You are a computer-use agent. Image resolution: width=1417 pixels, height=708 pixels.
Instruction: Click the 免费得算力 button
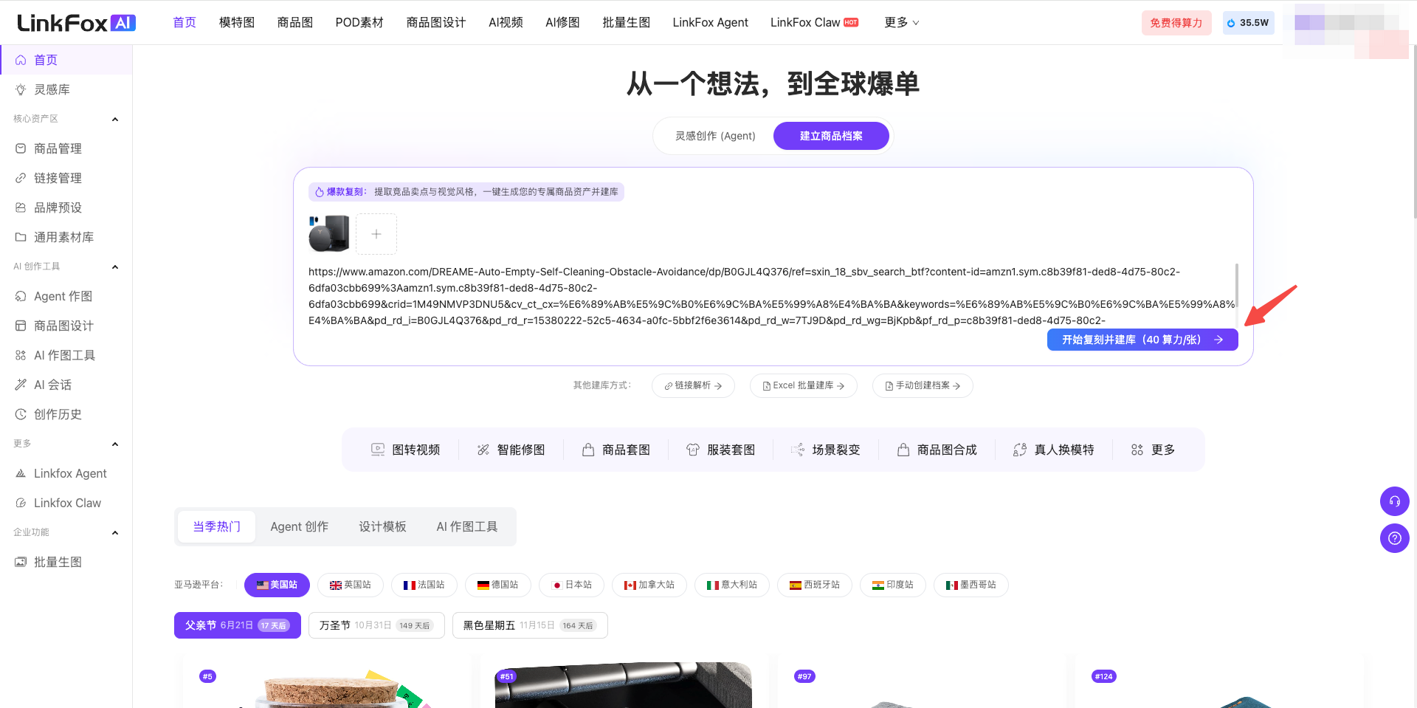click(x=1176, y=23)
